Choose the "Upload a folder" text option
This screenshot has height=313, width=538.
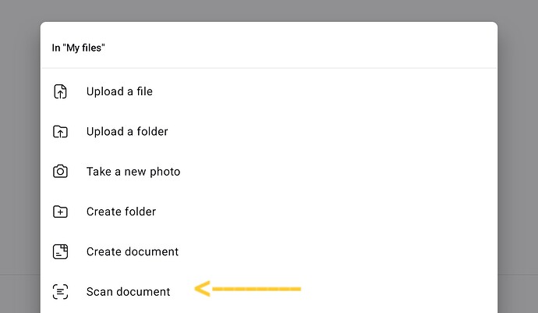pos(127,131)
